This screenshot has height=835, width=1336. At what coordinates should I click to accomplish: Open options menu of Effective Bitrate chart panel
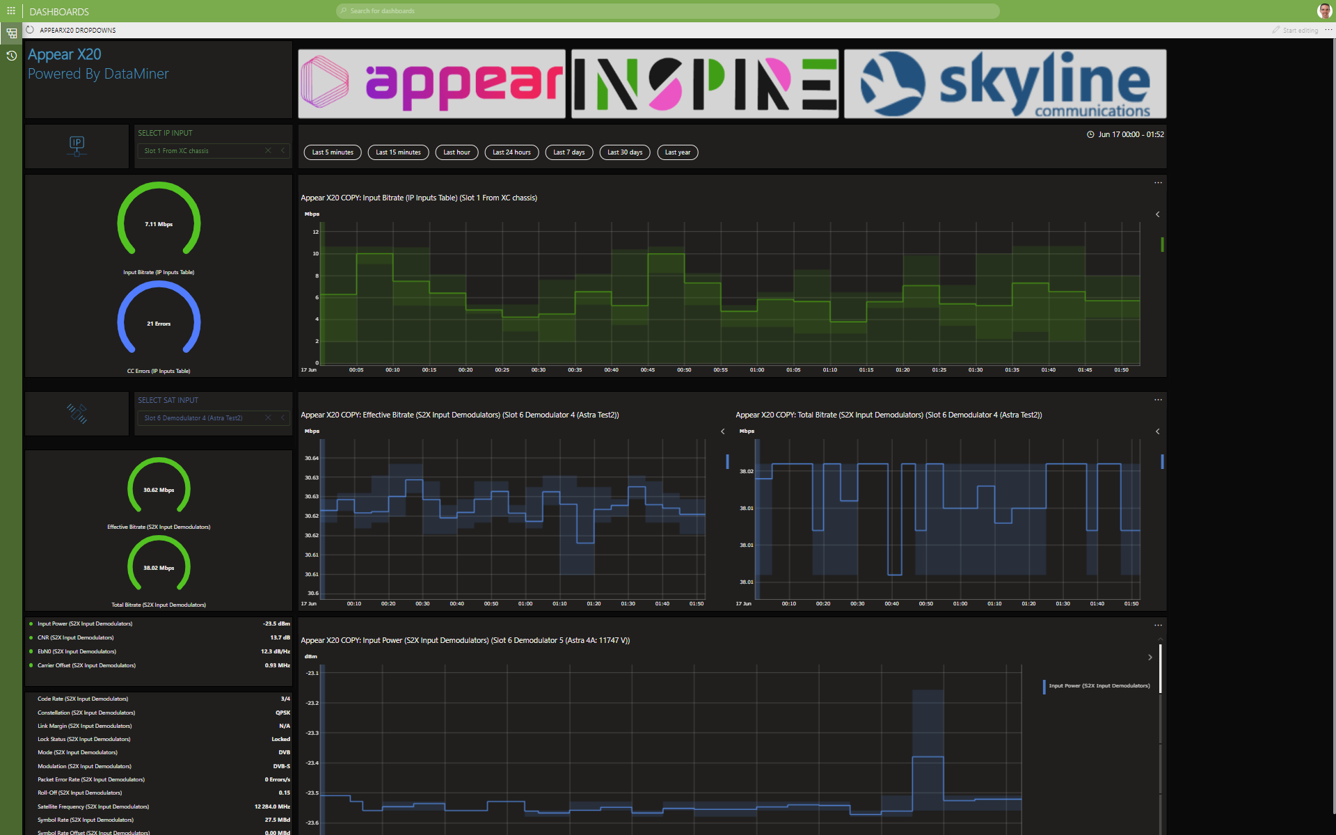click(x=1158, y=400)
